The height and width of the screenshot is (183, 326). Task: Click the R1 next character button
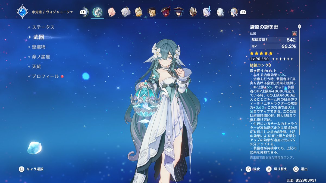coord(243,12)
